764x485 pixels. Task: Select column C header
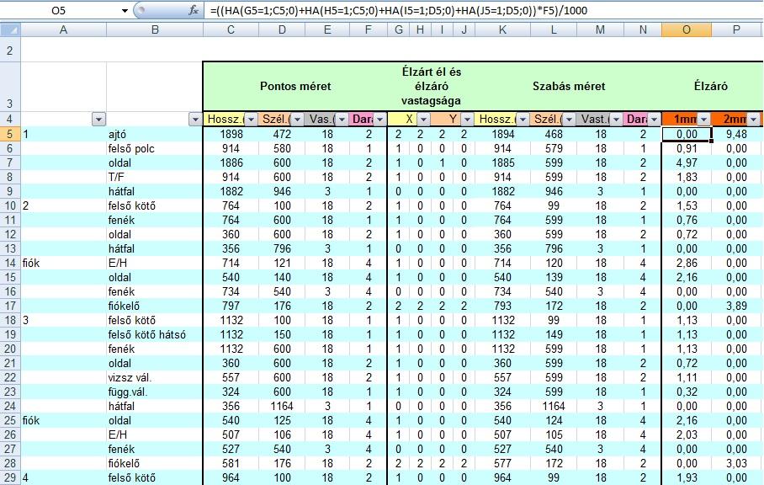click(x=231, y=29)
